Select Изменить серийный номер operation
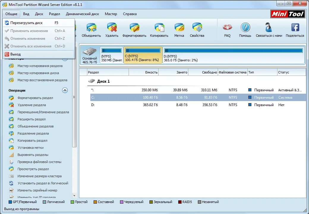Viewport: 309px width, 214px height. tap(37, 190)
